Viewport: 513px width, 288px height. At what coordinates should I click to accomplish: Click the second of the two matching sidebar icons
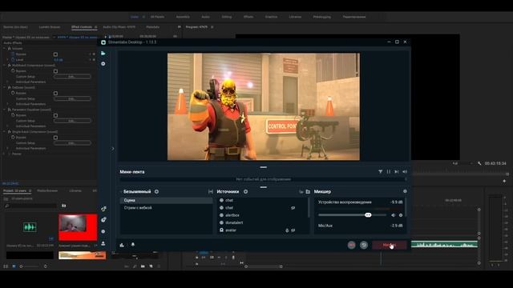tap(103, 220)
